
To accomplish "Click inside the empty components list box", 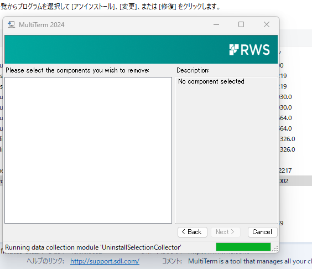I will [x=88, y=150].
